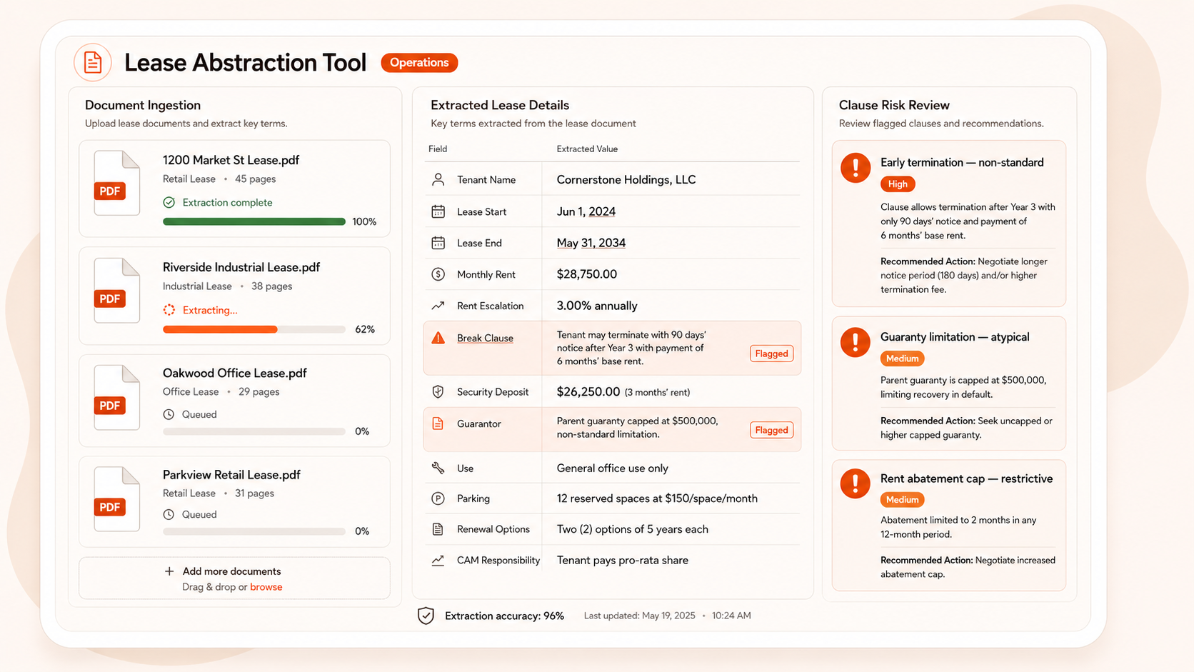The height and width of the screenshot is (672, 1194).
Task: Click the Parkview Retail Lease queued clock icon
Action: tap(169, 514)
